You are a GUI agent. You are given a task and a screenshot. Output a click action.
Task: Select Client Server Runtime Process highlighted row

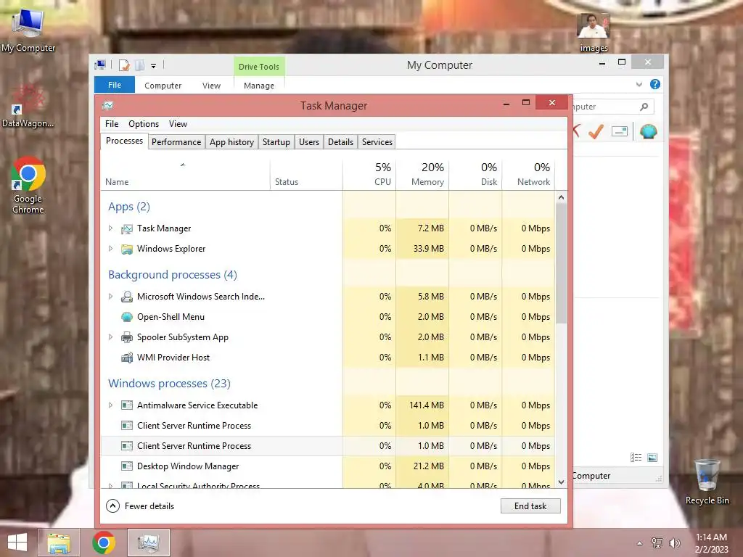(x=327, y=446)
